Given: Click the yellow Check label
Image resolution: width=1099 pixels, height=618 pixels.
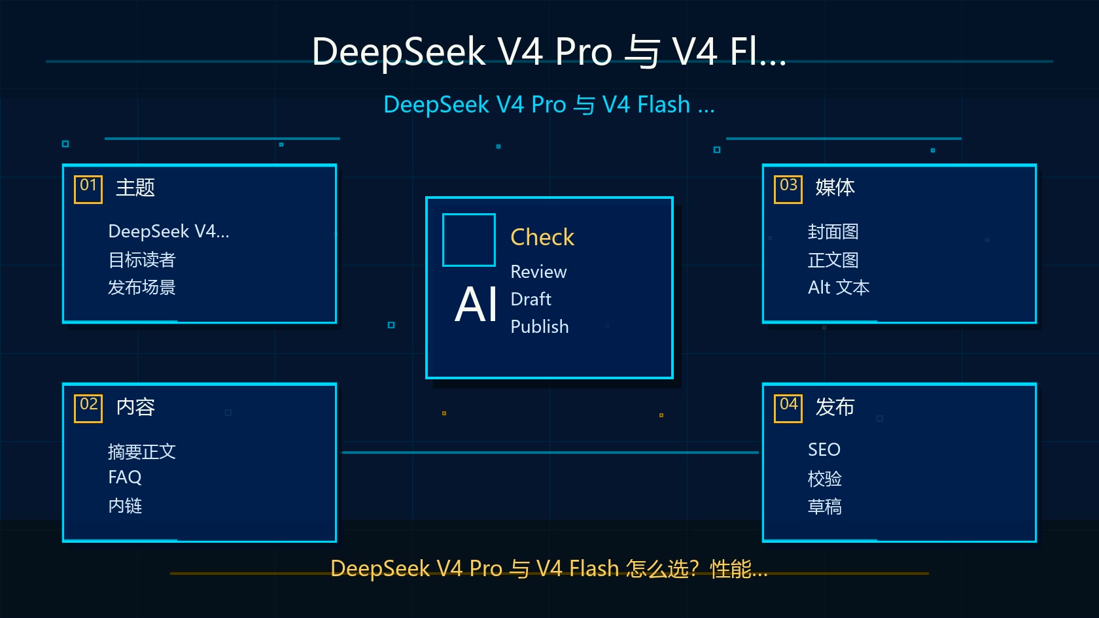Looking at the screenshot, I should click(542, 237).
